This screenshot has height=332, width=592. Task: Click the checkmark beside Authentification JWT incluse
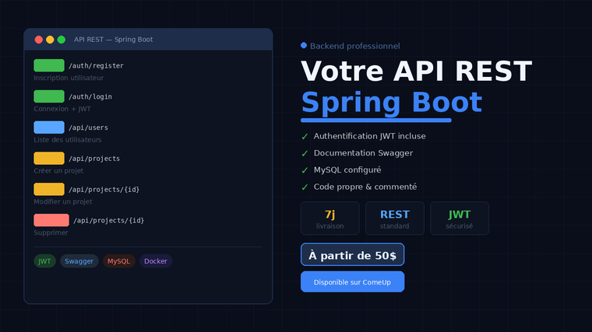305,136
